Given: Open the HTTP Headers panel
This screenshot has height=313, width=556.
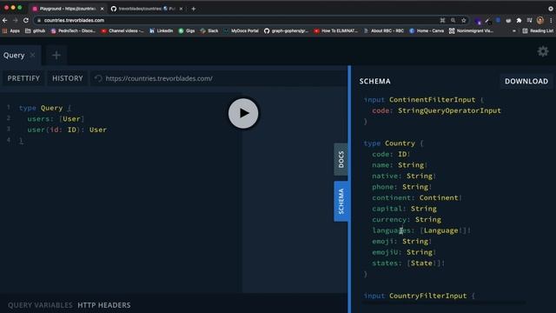Looking at the screenshot, I should 104,305.
